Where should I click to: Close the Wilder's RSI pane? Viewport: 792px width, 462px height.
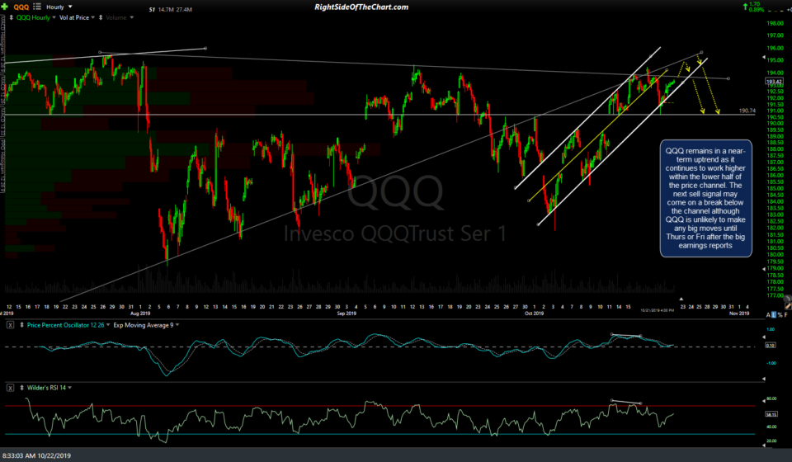pos(10,388)
